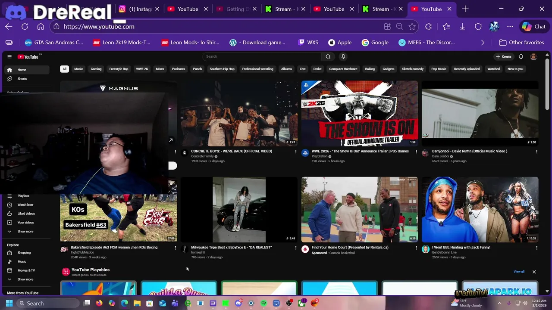The width and height of the screenshot is (552, 310).
Task: Click the Create button
Action: click(504, 56)
